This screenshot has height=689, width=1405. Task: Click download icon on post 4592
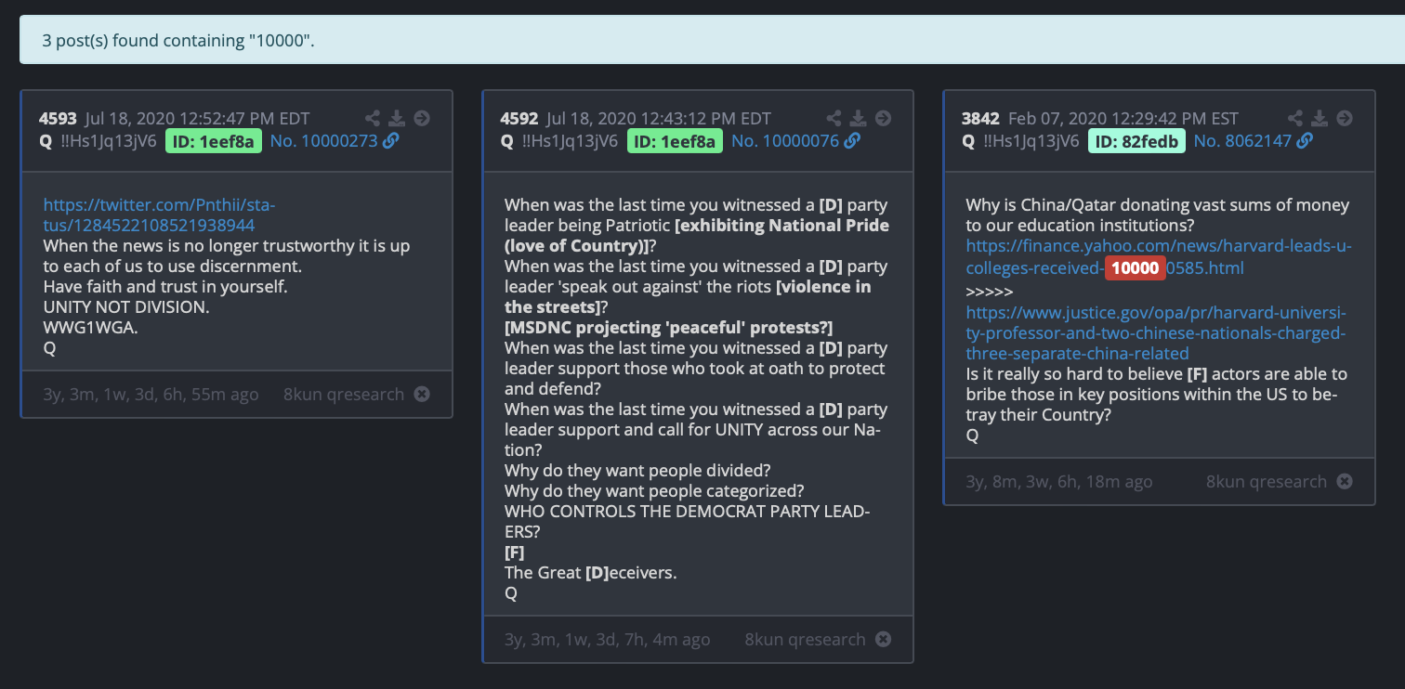click(859, 118)
